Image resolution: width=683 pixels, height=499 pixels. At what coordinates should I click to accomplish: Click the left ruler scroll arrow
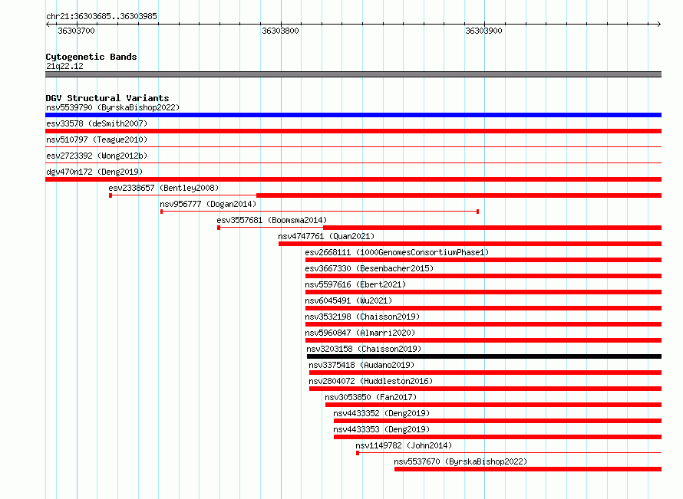click(x=48, y=25)
